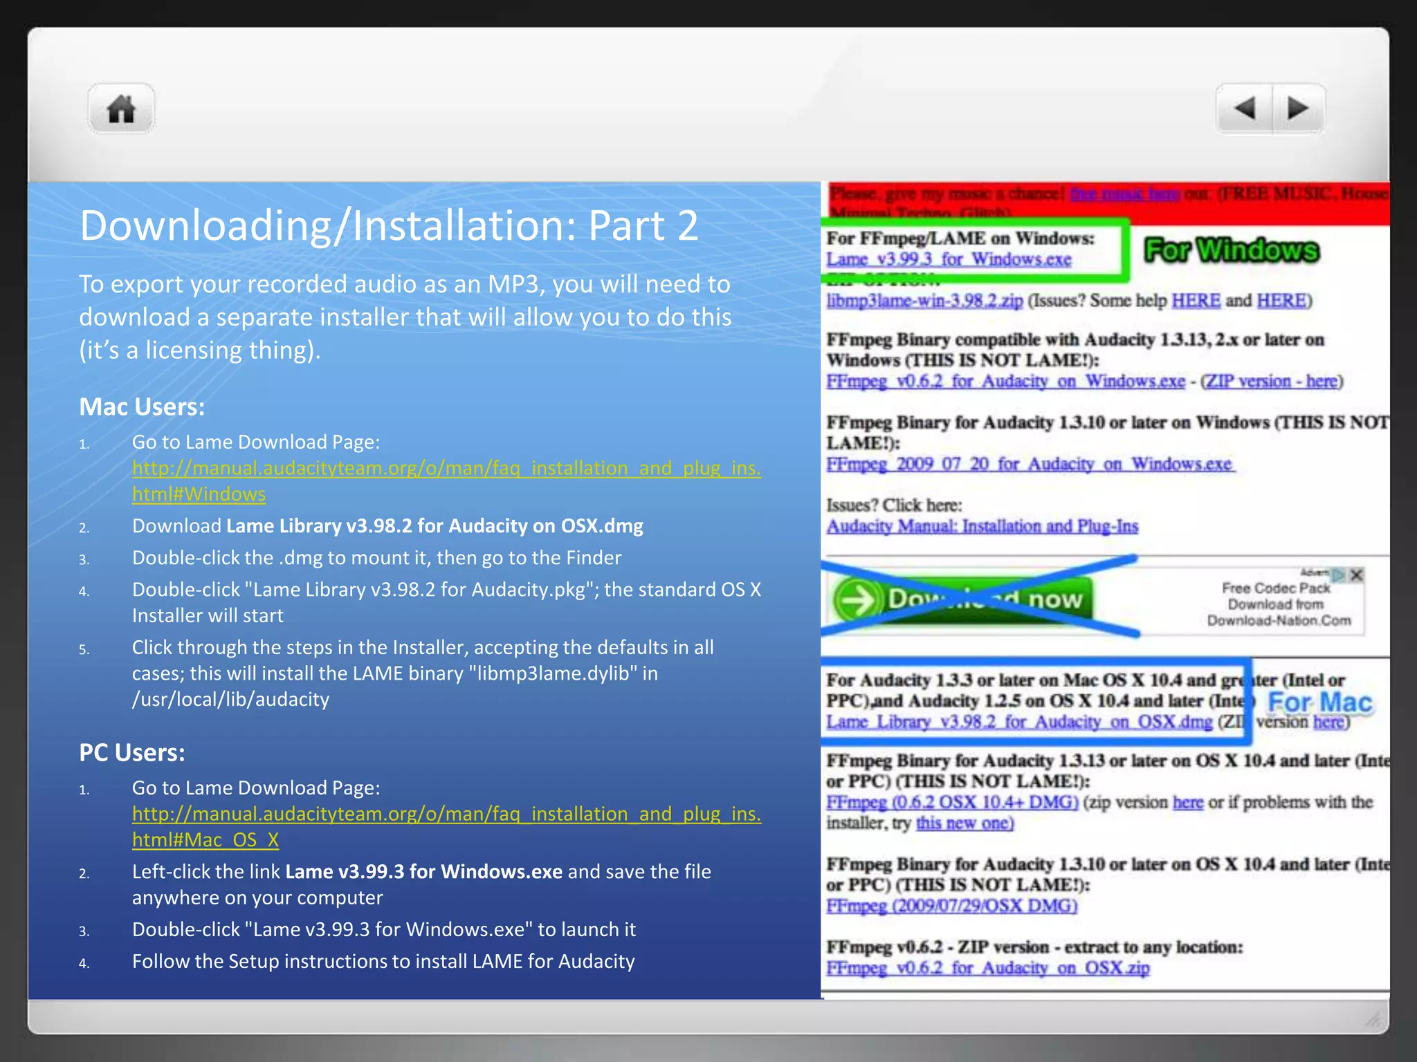Advance with the next slide arrow

(x=1298, y=109)
